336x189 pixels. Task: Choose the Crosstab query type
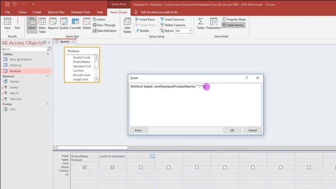[75, 24]
